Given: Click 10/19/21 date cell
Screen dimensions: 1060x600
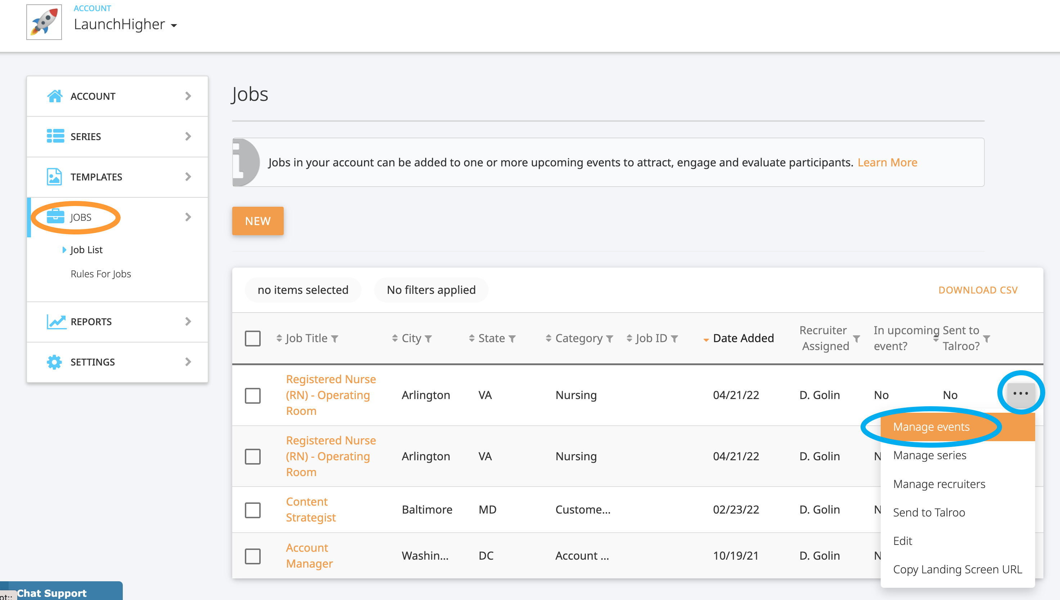Looking at the screenshot, I should click(736, 556).
